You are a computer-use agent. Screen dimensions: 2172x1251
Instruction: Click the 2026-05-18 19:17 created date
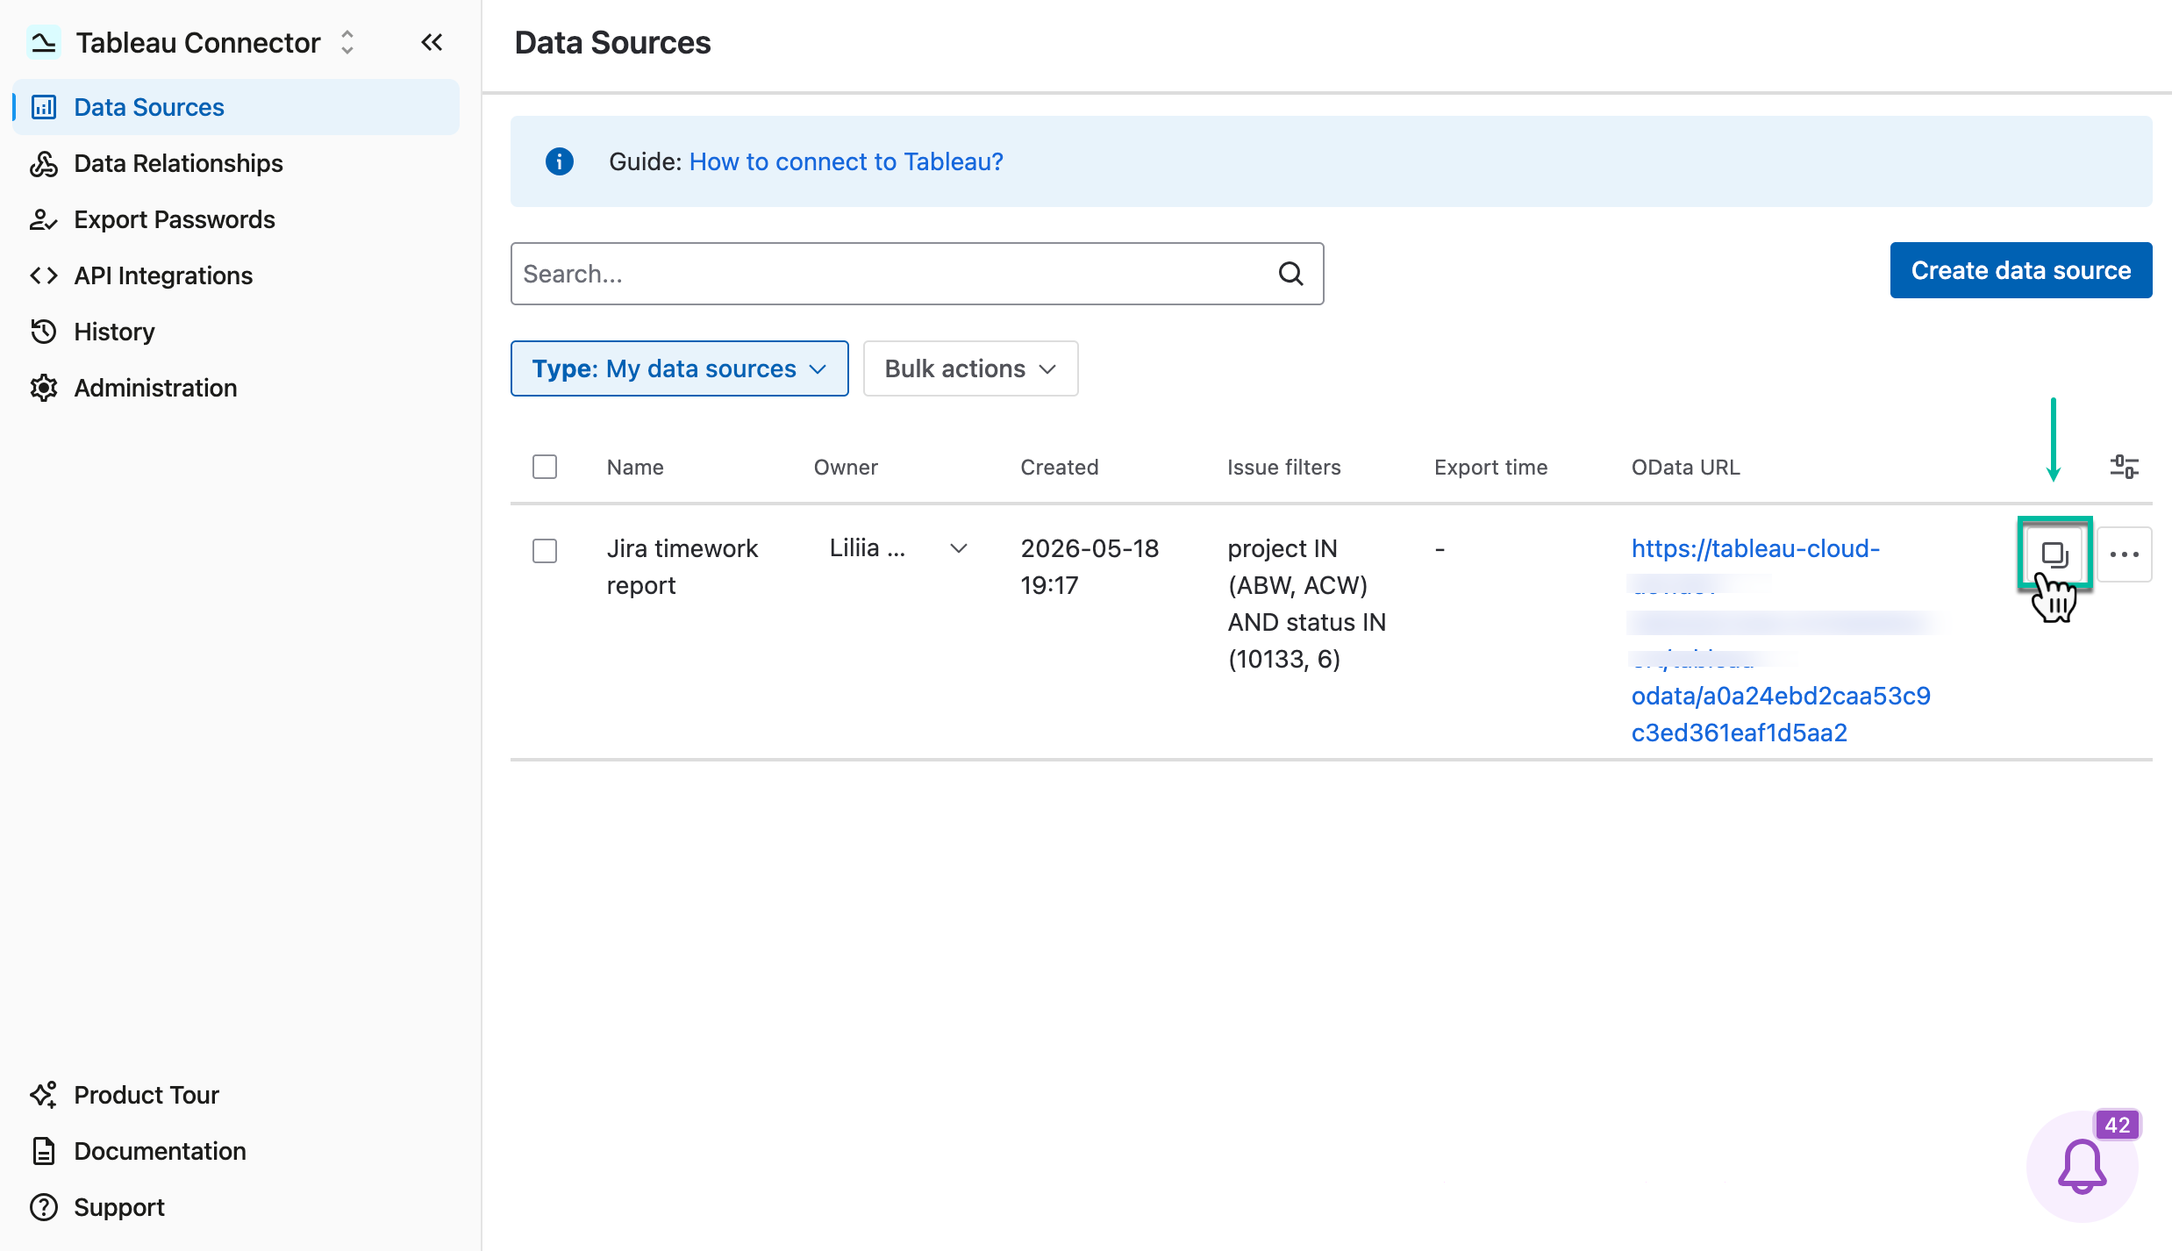click(1090, 567)
